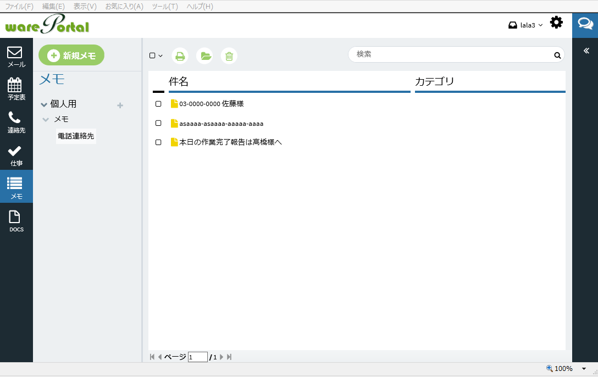
Task: Open the lala3 user dropdown
Action: (x=526, y=25)
